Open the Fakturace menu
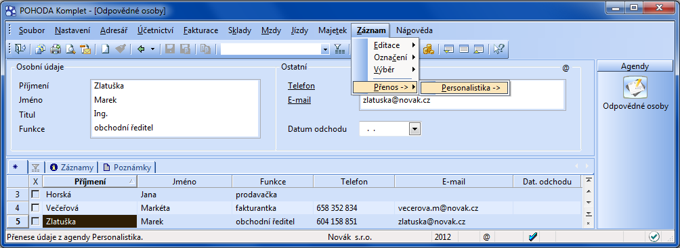 click(200, 30)
